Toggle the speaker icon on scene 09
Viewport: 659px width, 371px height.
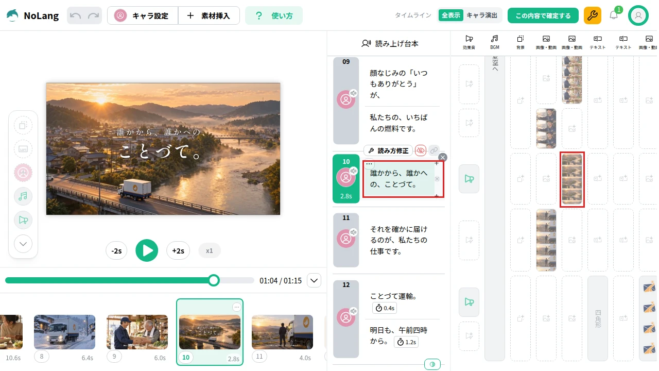pos(354,93)
